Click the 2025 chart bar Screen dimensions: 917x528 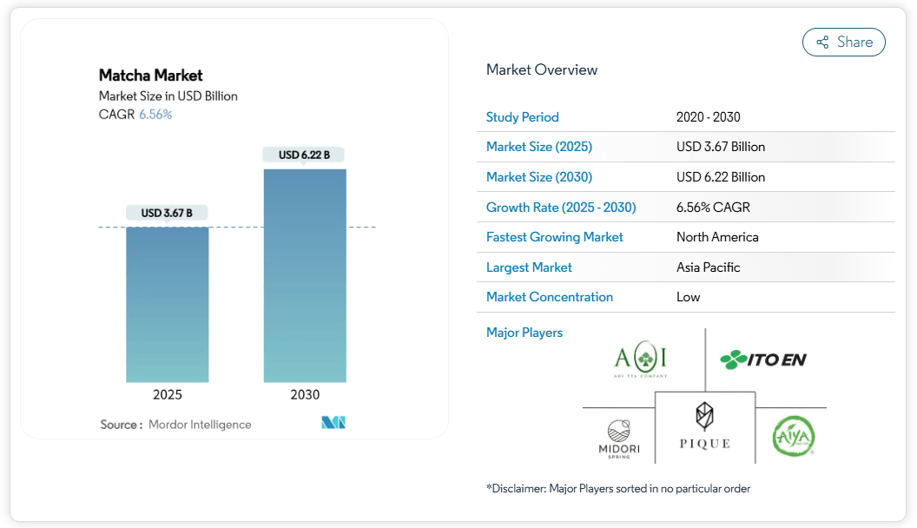[x=168, y=304]
